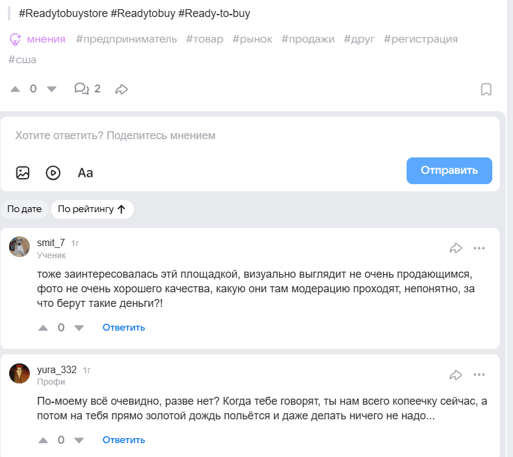Viewport: 513px width, 457px height.
Task: Sort answers by rating (По рейтингу)
Action: click(92, 209)
